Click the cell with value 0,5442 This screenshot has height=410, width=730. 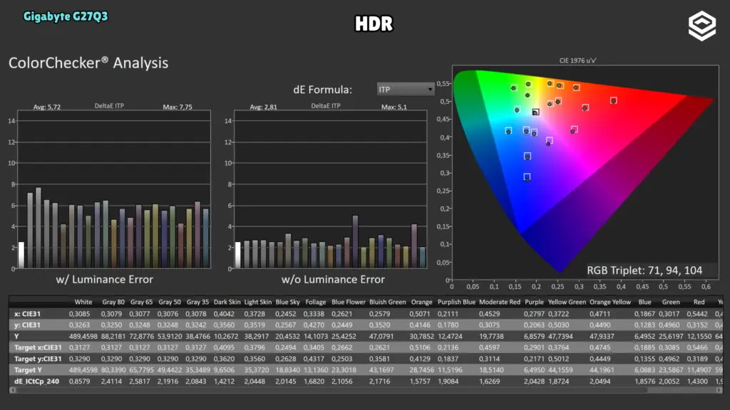pos(697,314)
